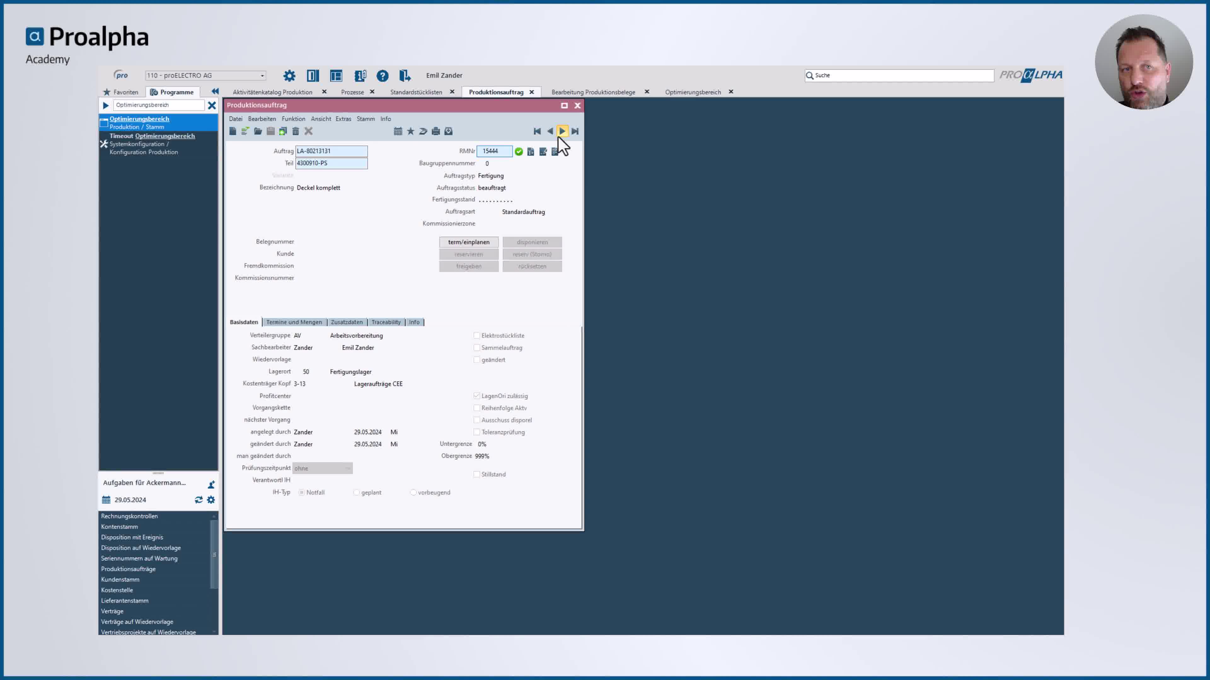Click the disponieren button
This screenshot has height=680, width=1210.
click(x=532, y=242)
